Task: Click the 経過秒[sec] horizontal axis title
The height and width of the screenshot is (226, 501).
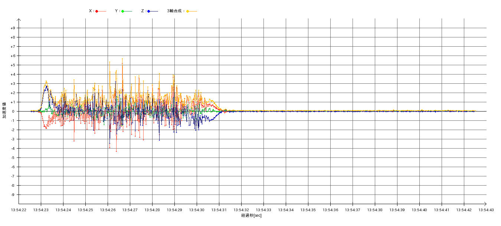Action: tap(251, 216)
